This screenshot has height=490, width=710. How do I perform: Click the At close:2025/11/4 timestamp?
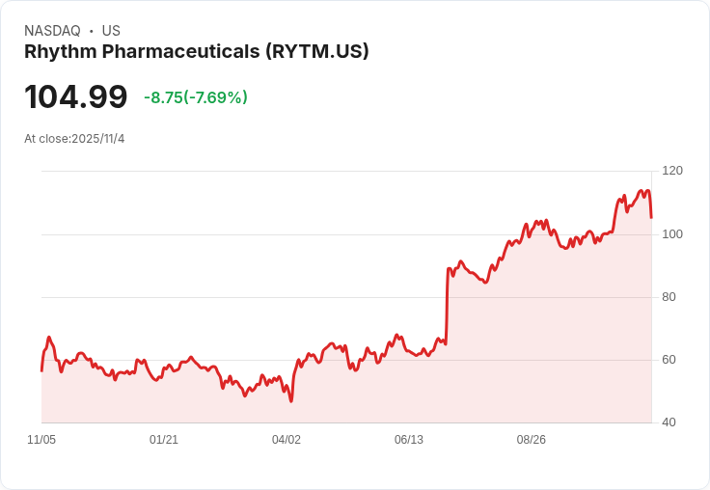tap(74, 139)
